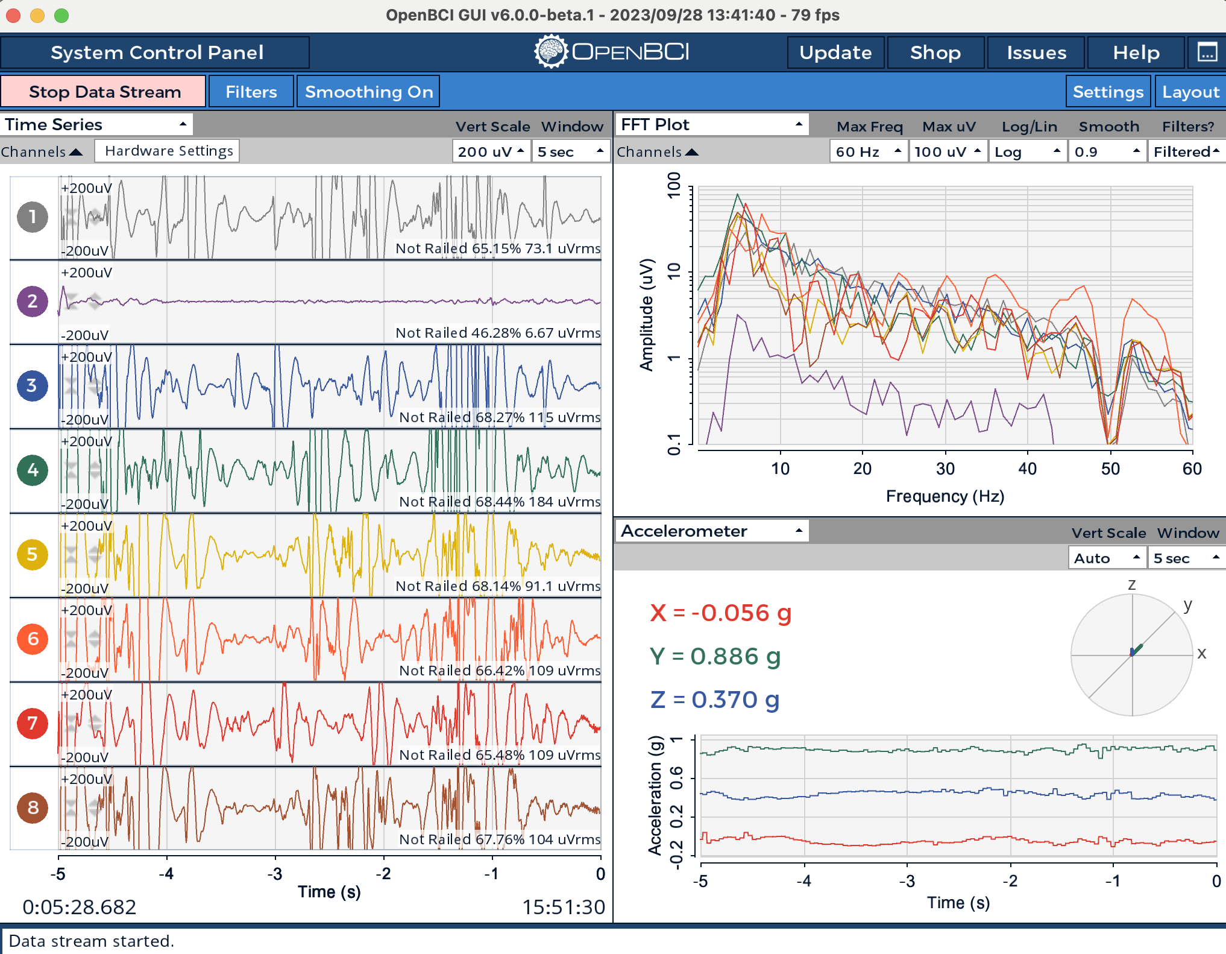Toggle channel 3 blue circle button

click(x=33, y=386)
